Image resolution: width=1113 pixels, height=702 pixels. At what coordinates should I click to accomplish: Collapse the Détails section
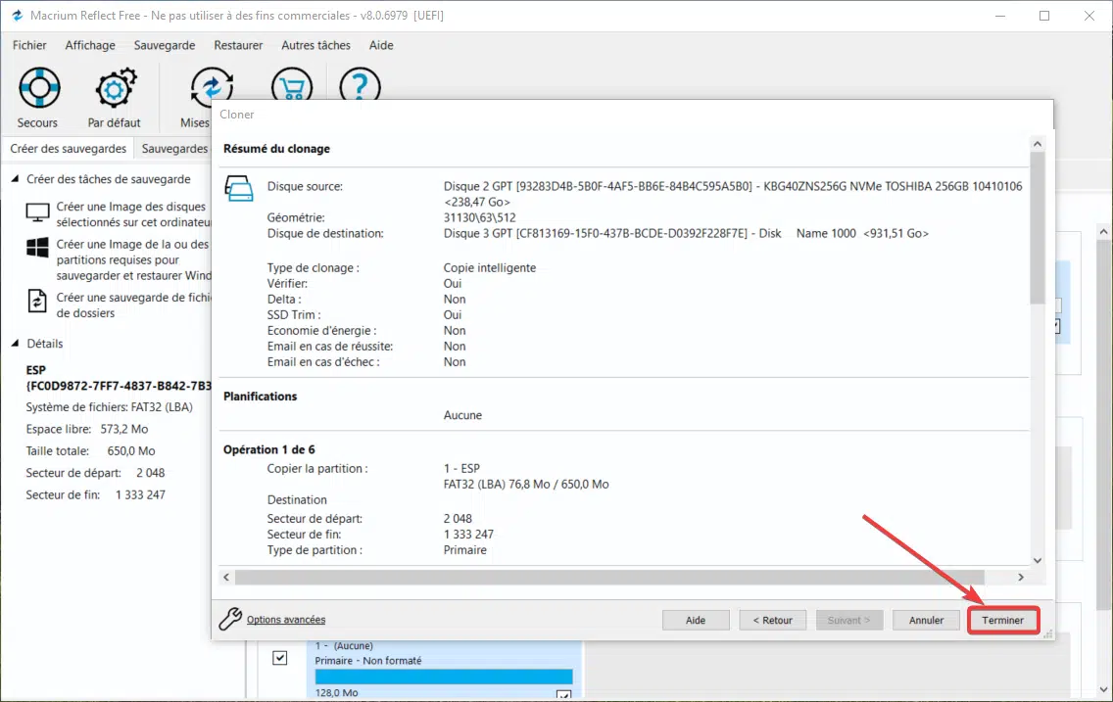click(x=15, y=344)
